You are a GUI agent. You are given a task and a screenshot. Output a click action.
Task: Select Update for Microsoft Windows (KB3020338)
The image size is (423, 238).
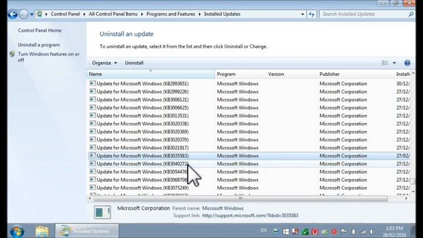click(249, 124)
